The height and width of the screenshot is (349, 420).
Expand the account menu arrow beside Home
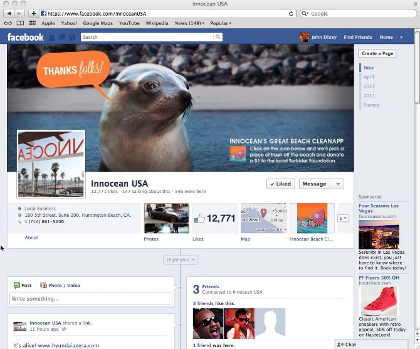(401, 38)
